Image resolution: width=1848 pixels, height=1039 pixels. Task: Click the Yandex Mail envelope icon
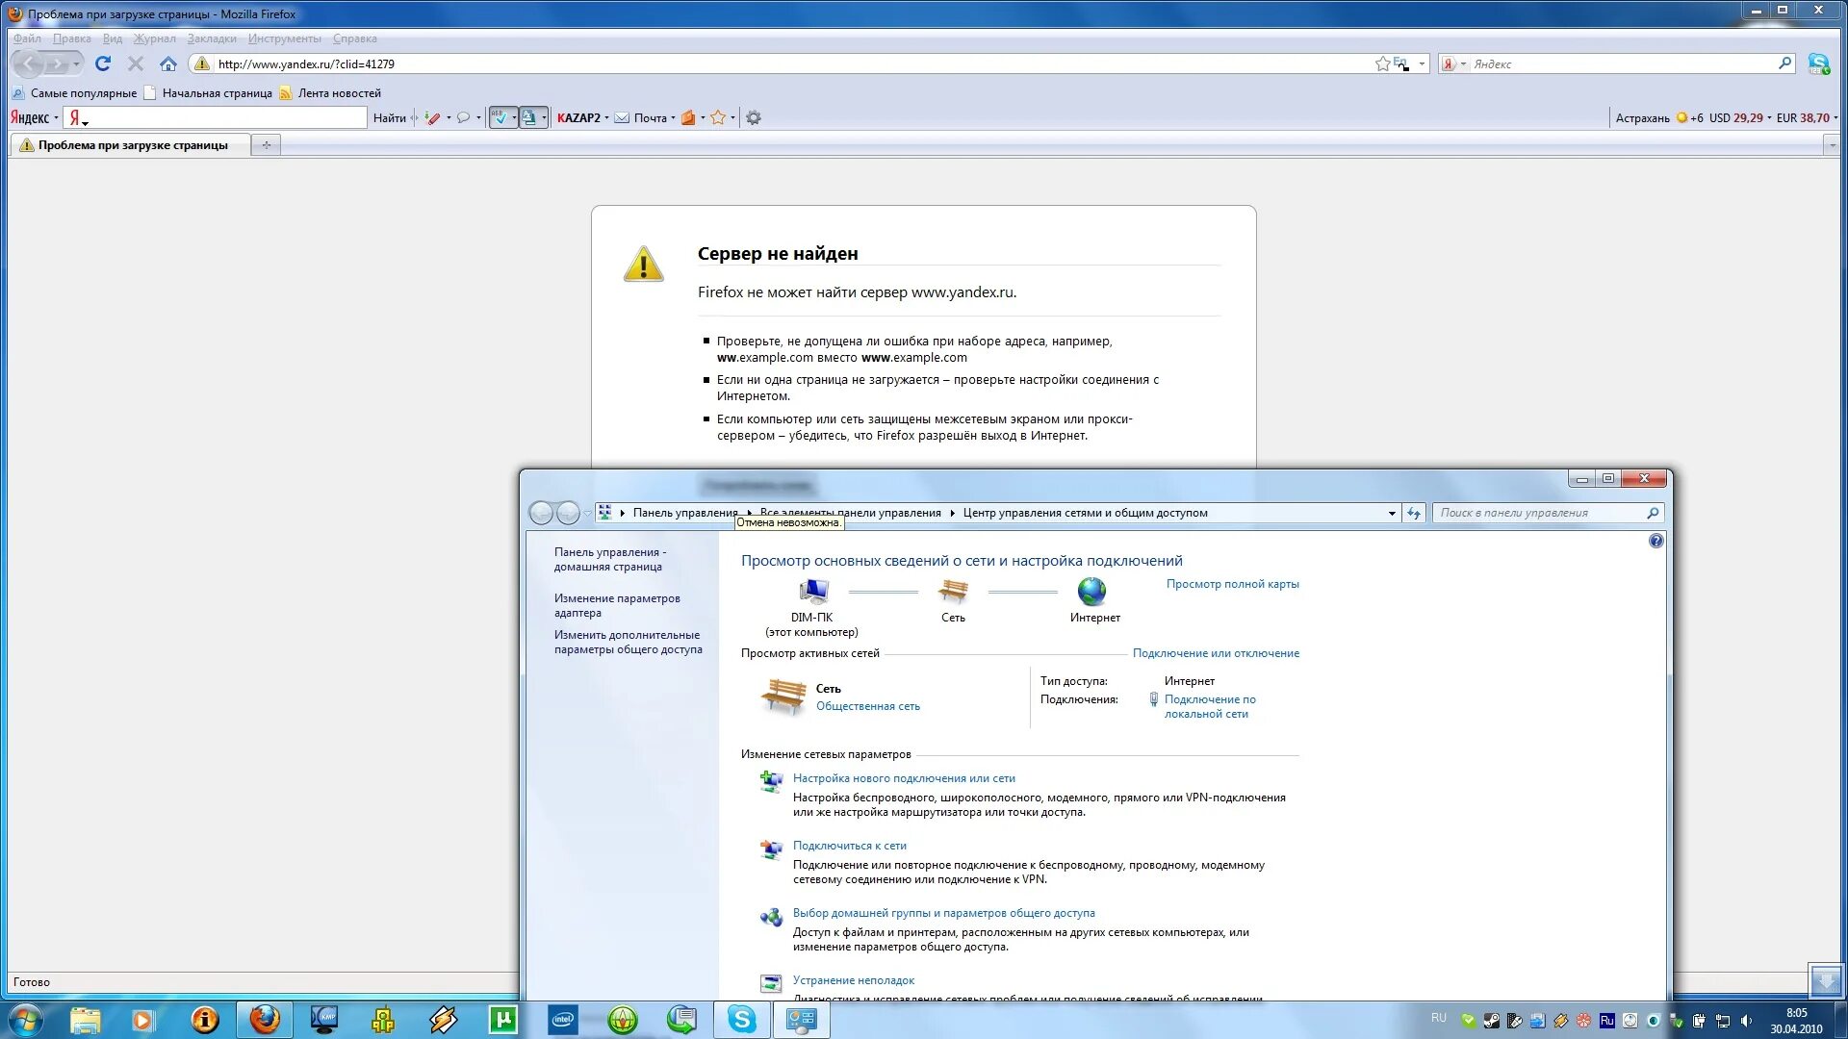(x=623, y=117)
